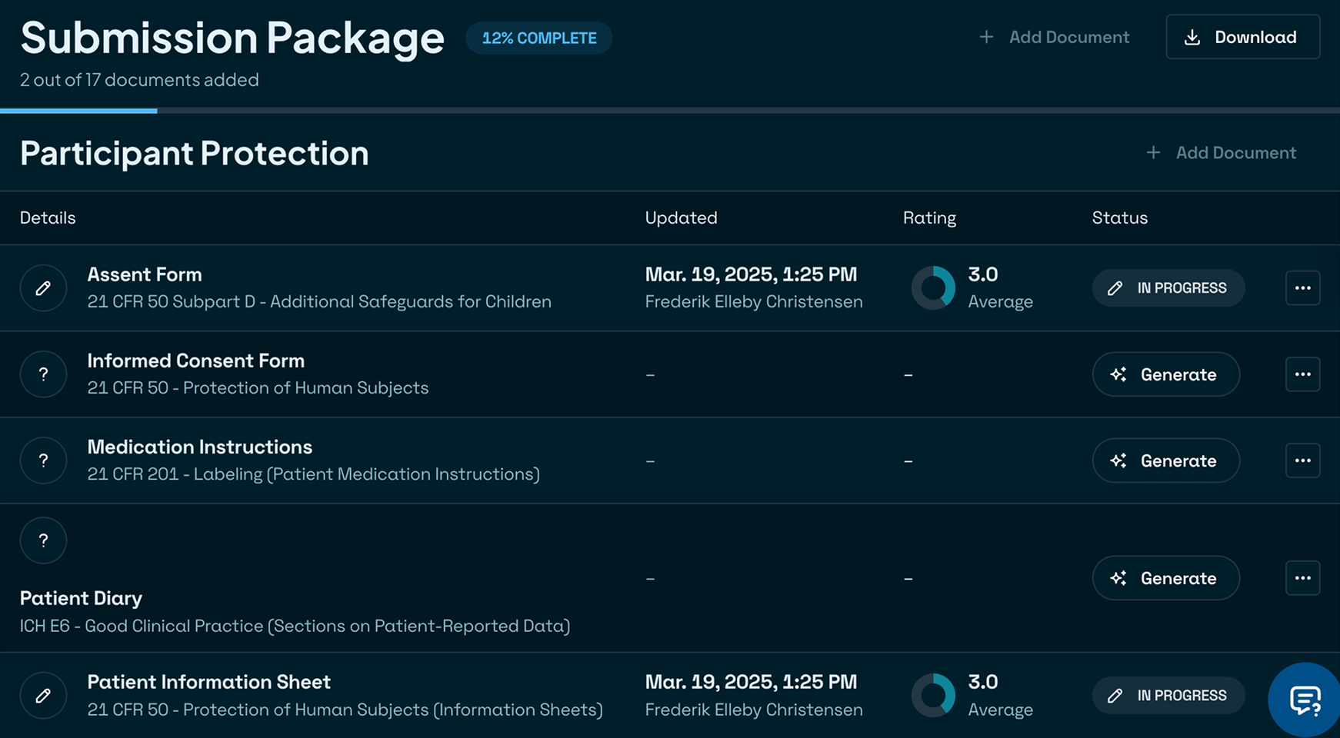Click Add Document in the Participant Protection section
The image size is (1340, 738).
point(1221,153)
